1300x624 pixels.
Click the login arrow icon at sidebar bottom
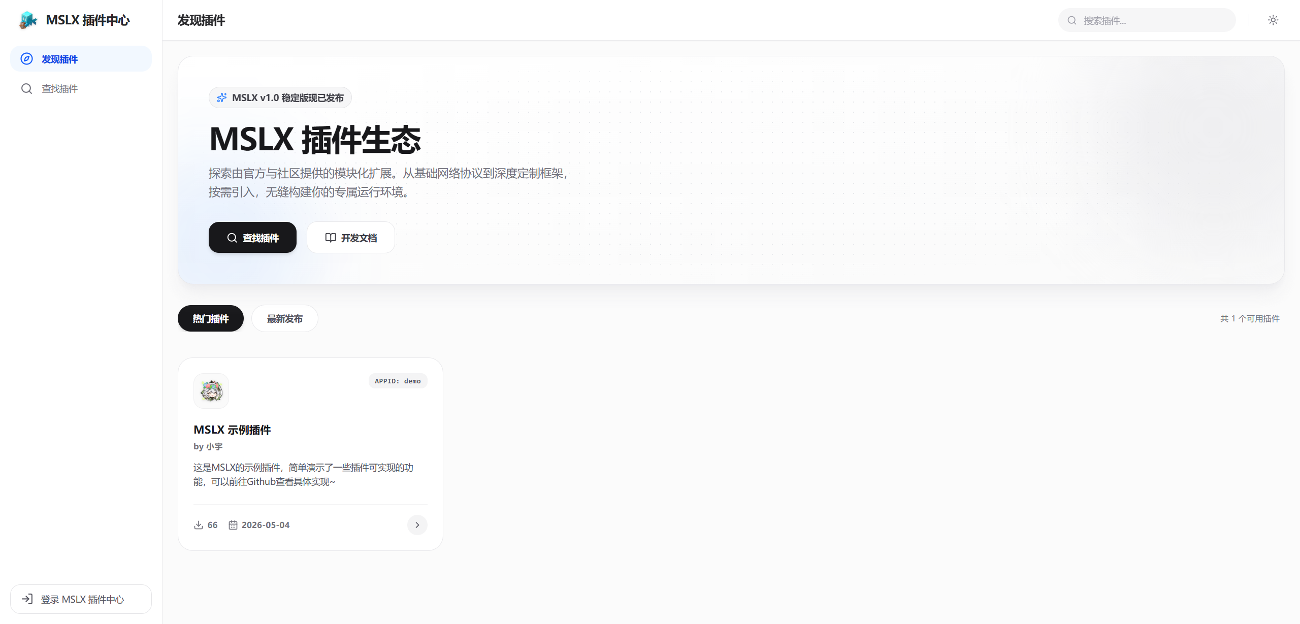[28, 599]
